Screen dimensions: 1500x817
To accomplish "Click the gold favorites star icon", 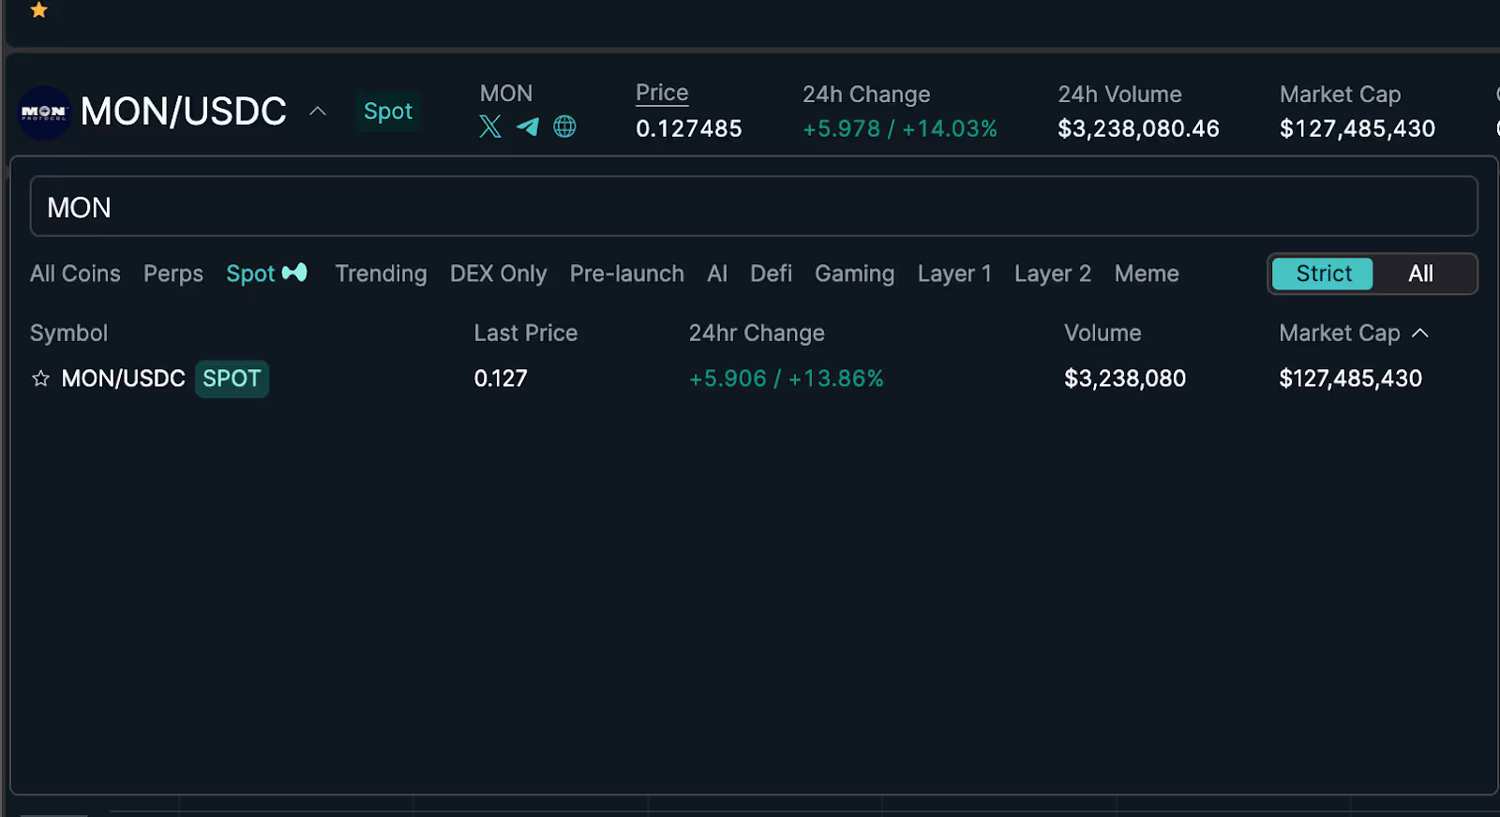I will (38, 10).
